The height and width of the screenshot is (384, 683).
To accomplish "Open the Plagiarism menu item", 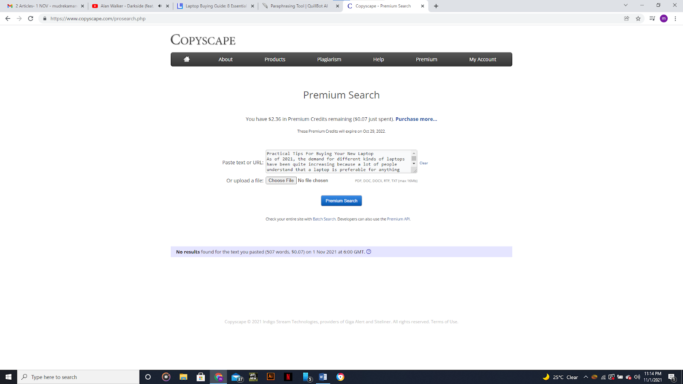I will tap(329, 59).
